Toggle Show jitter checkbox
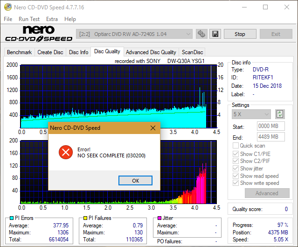The image size is (298, 247). point(236,169)
